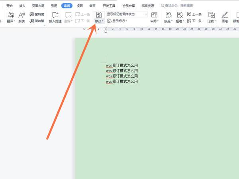Screen dimensions: 239x179
Task: Click the 简转繁 conversion button
Action: 37,21
